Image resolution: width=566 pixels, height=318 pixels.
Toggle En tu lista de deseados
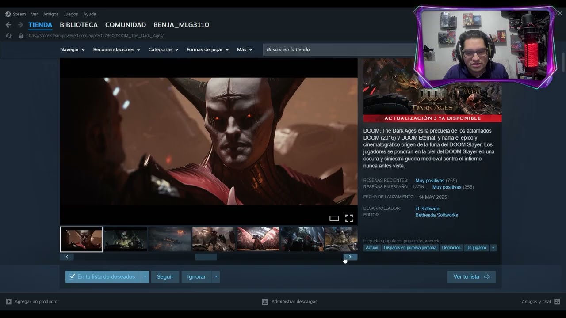pyautogui.click(x=103, y=277)
